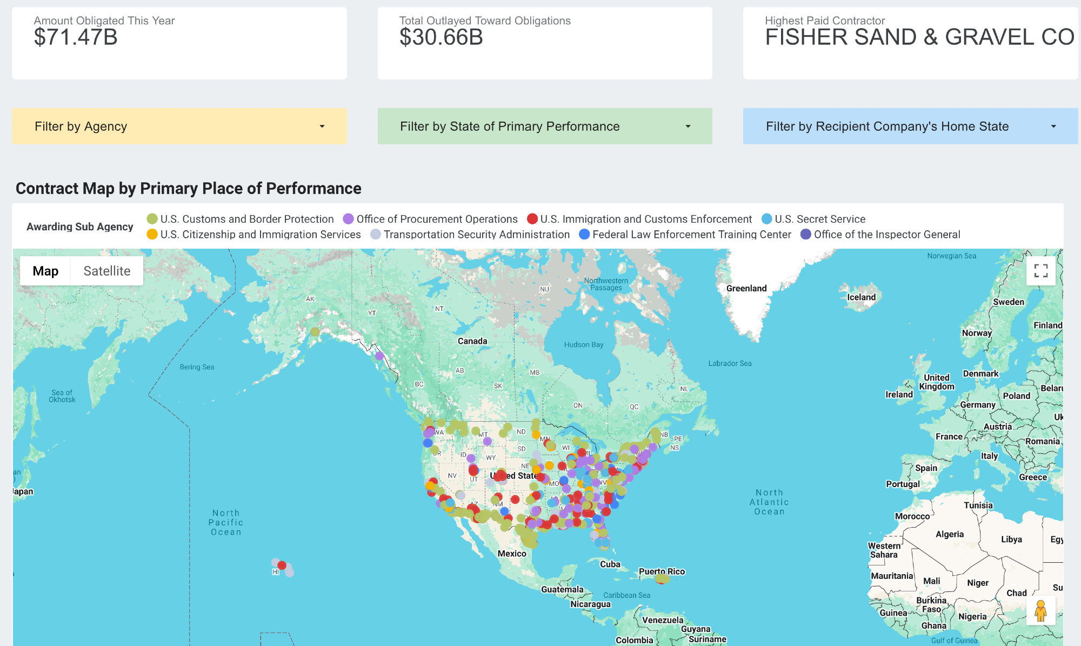Expand Filter by State of Primary Performance
Viewport: 1081px width, 646px height.
coord(544,126)
